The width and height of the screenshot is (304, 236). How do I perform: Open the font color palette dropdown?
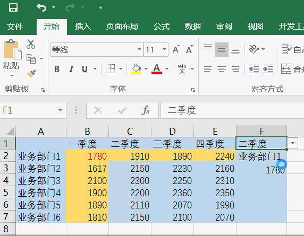tap(167, 68)
